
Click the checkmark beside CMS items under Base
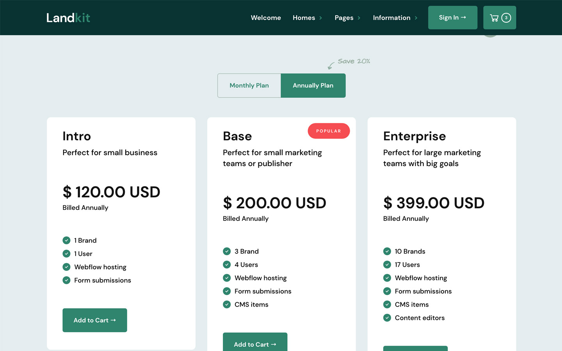(x=227, y=304)
